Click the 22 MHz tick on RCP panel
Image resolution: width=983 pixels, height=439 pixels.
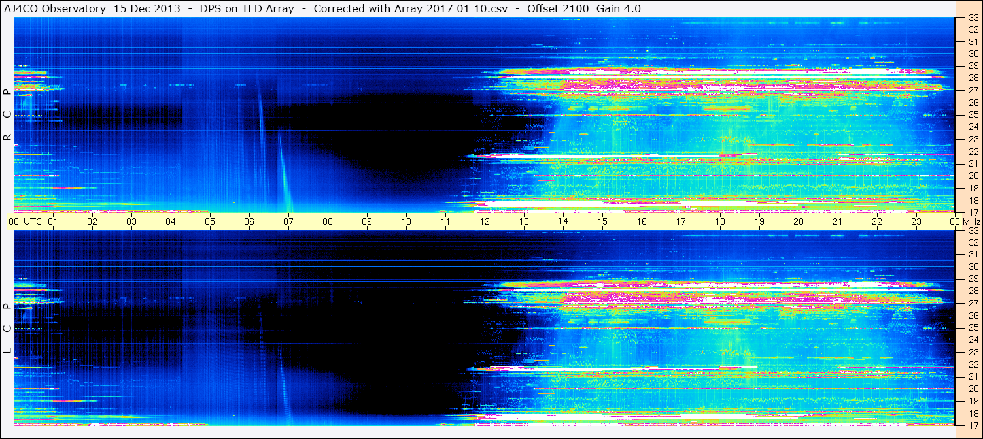pyautogui.click(x=973, y=152)
